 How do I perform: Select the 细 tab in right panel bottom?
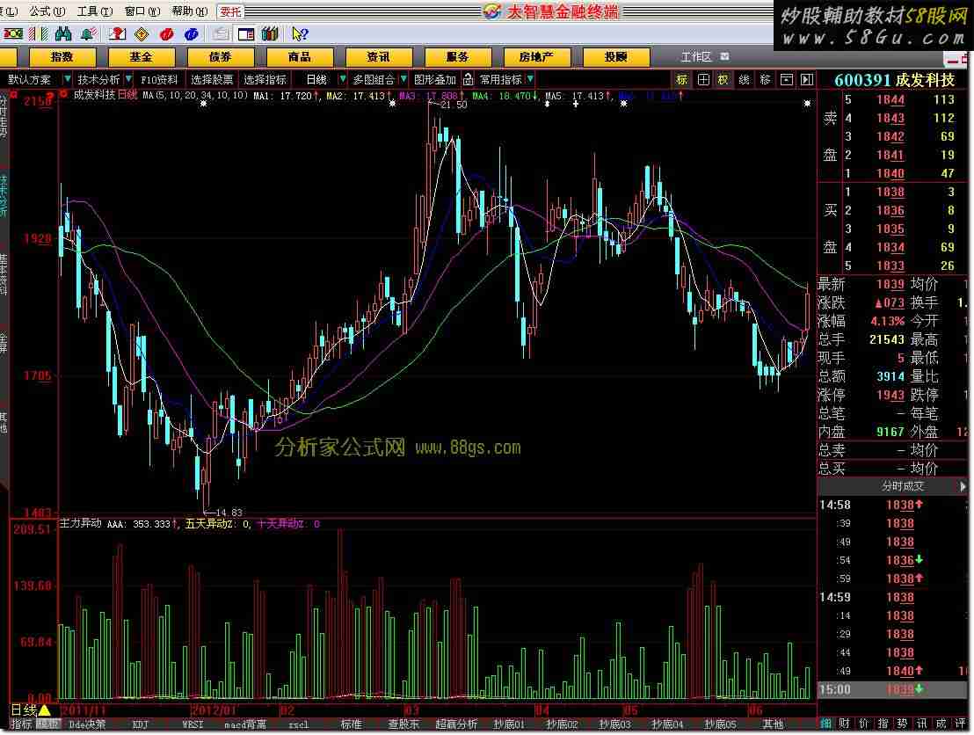(825, 724)
